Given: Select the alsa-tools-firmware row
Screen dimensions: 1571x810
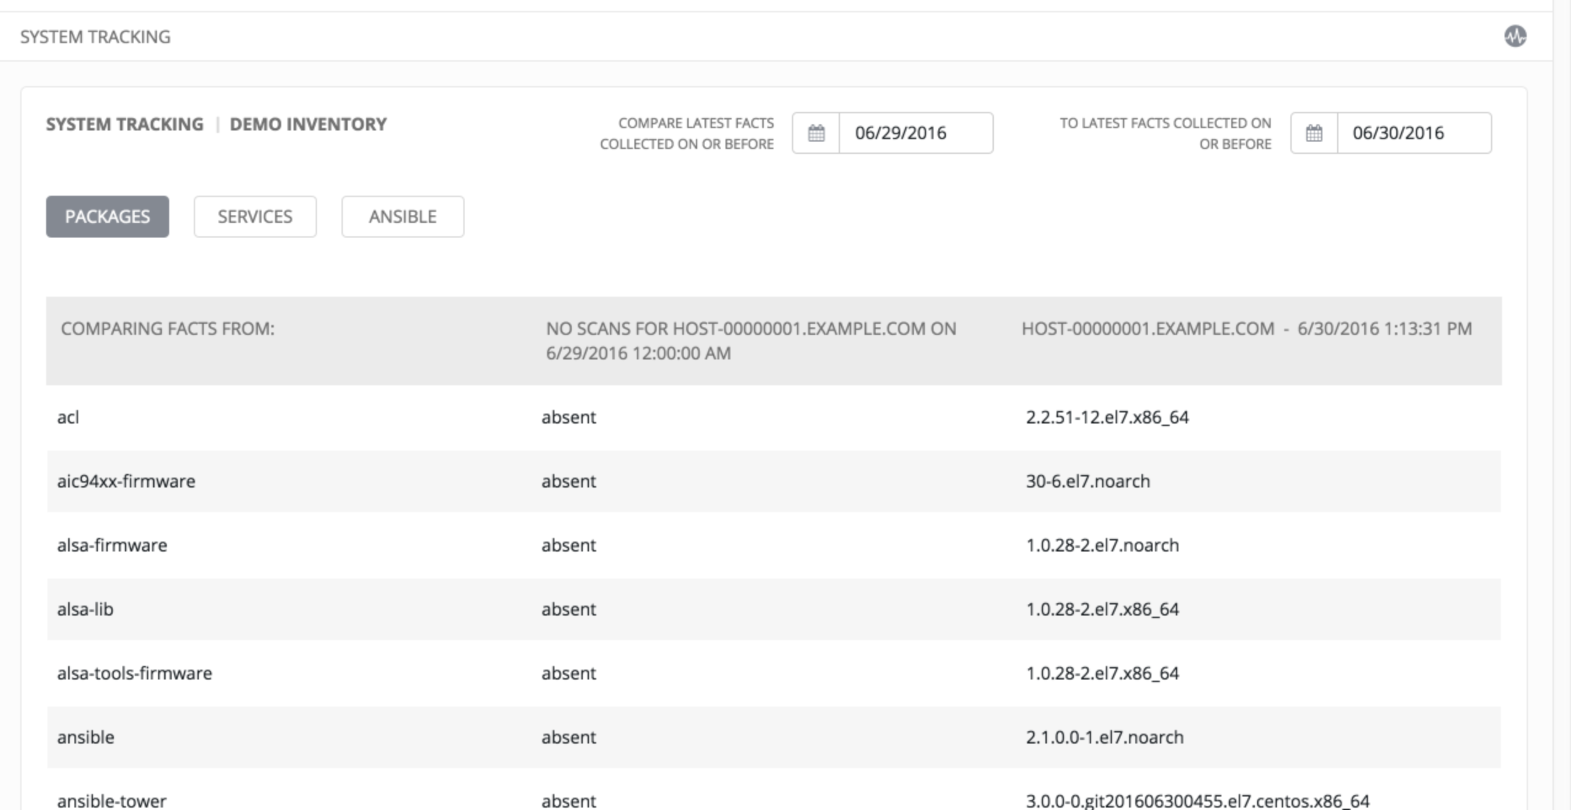Looking at the screenshot, I should pos(135,673).
